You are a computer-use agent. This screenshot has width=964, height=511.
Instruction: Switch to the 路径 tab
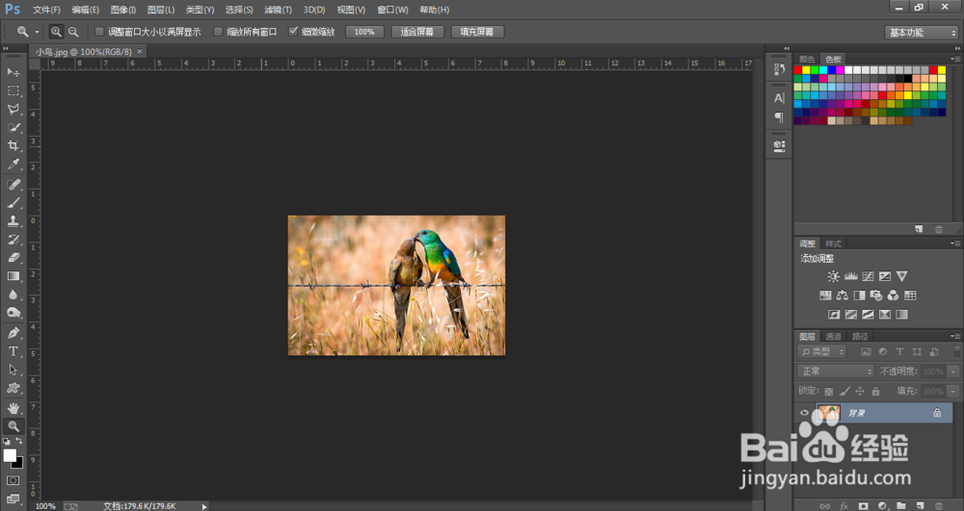click(x=860, y=336)
